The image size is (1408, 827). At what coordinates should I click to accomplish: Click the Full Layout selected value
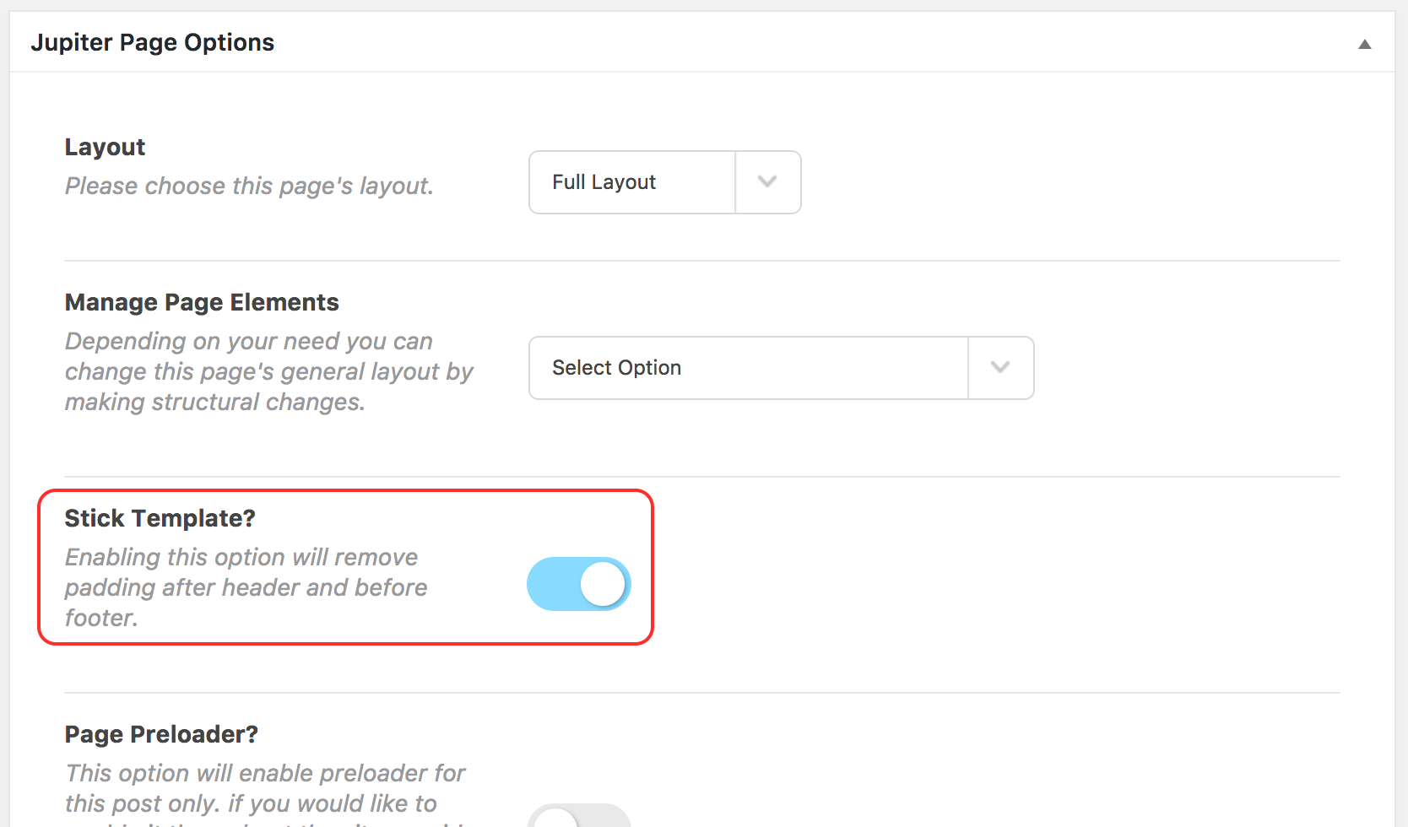pos(604,182)
